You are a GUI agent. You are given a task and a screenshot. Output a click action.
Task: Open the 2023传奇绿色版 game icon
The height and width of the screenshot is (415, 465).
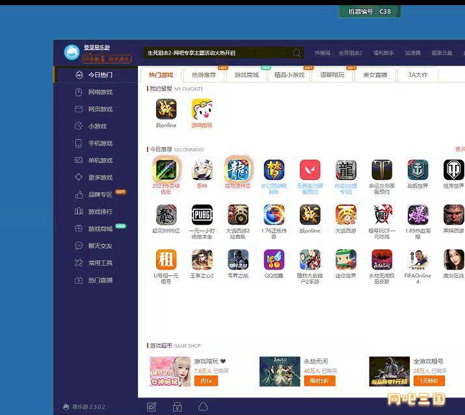click(166, 170)
